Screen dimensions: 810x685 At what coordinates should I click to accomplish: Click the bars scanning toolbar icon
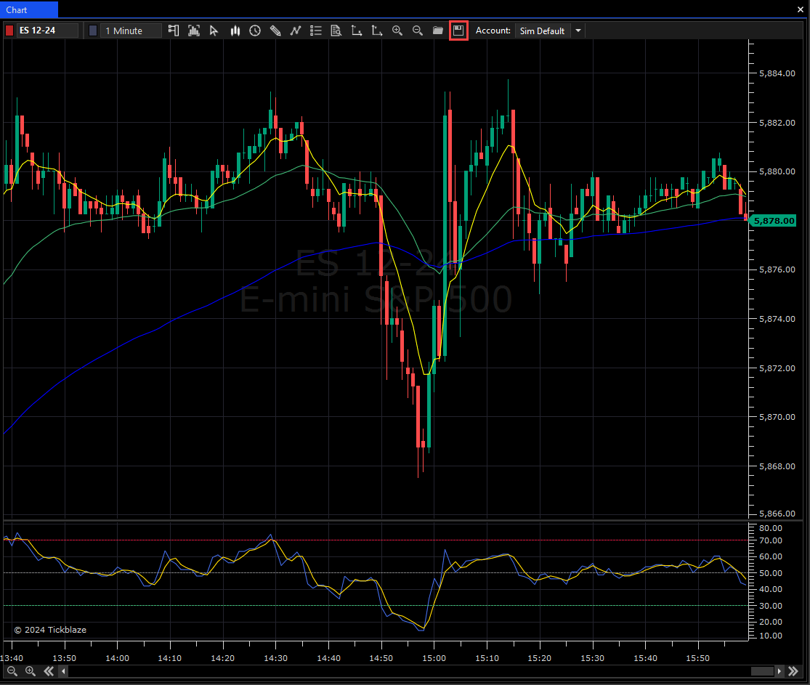[x=194, y=31]
